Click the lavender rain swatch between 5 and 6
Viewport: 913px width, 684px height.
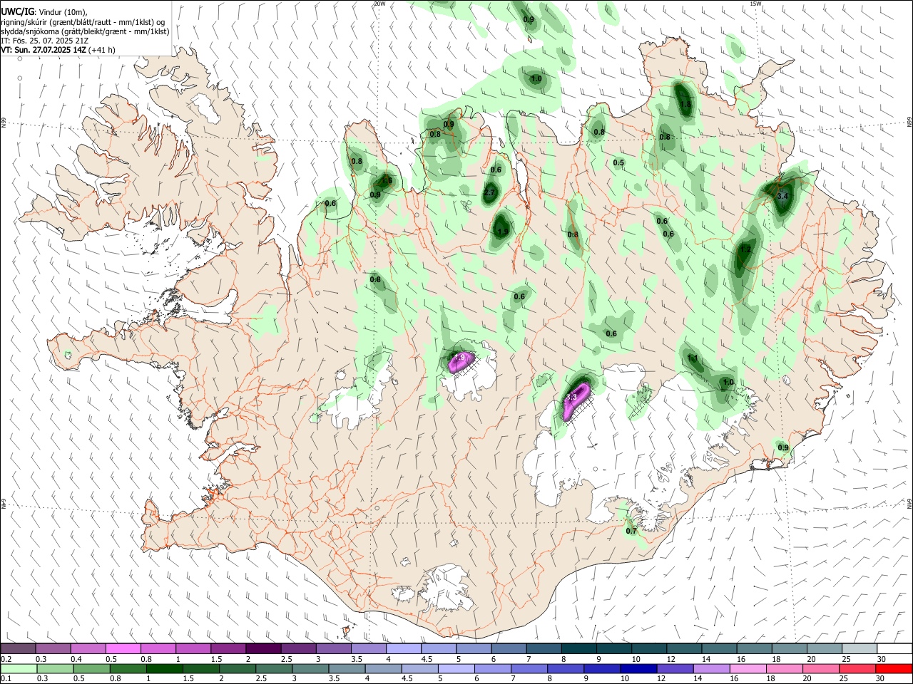pyautogui.click(x=456, y=668)
